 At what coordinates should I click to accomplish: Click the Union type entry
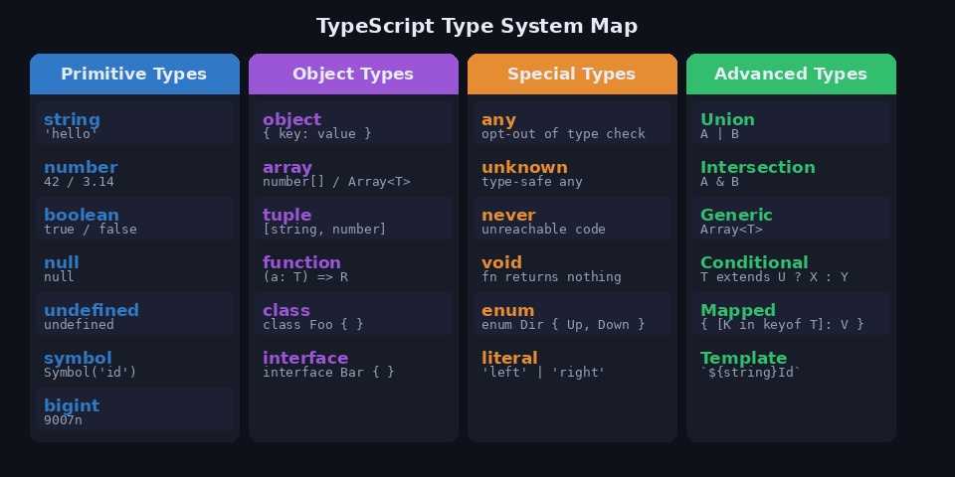(x=791, y=124)
